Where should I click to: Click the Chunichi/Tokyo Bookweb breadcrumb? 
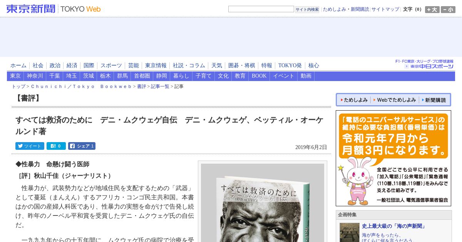tap(81, 87)
